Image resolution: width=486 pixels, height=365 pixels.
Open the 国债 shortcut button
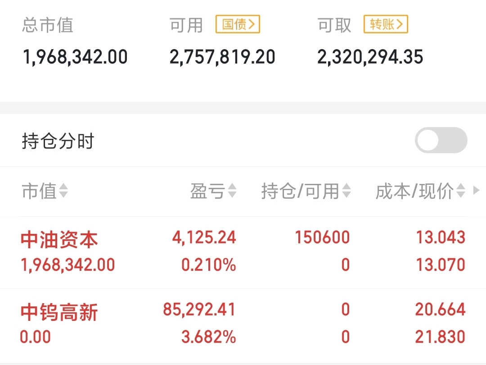coord(238,24)
